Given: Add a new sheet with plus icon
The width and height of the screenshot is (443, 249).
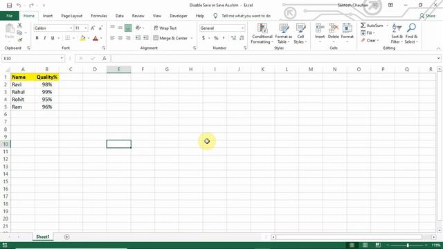Looking at the screenshot, I should (x=66, y=237).
